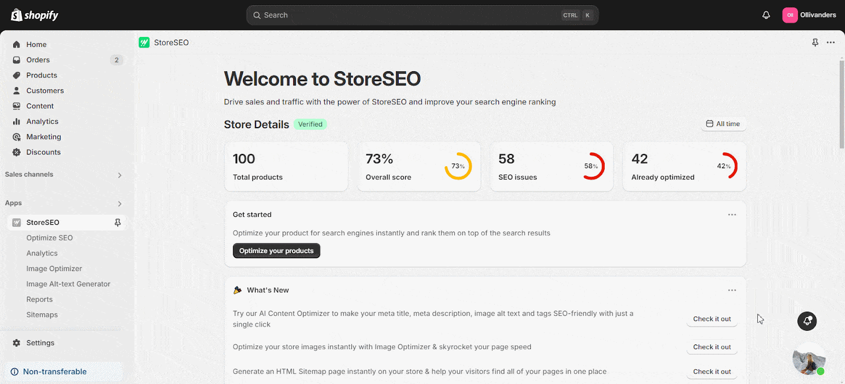845x384 pixels.
Task: Click the Orders icon in sidebar
Action: pos(16,60)
